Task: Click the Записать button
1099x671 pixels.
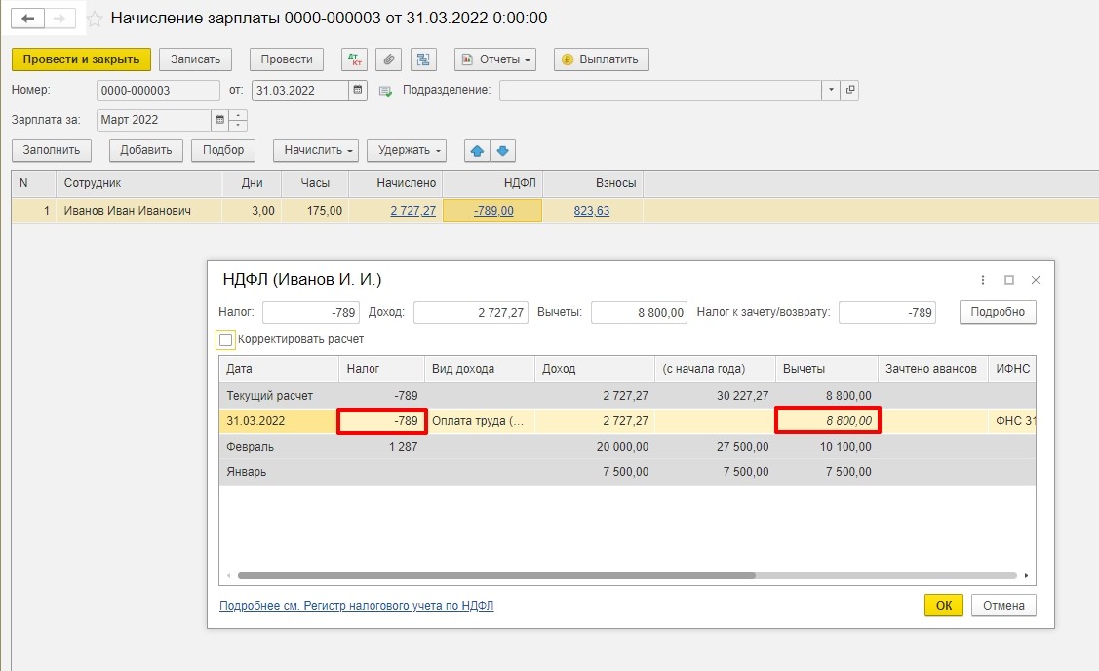Action: click(x=196, y=59)
